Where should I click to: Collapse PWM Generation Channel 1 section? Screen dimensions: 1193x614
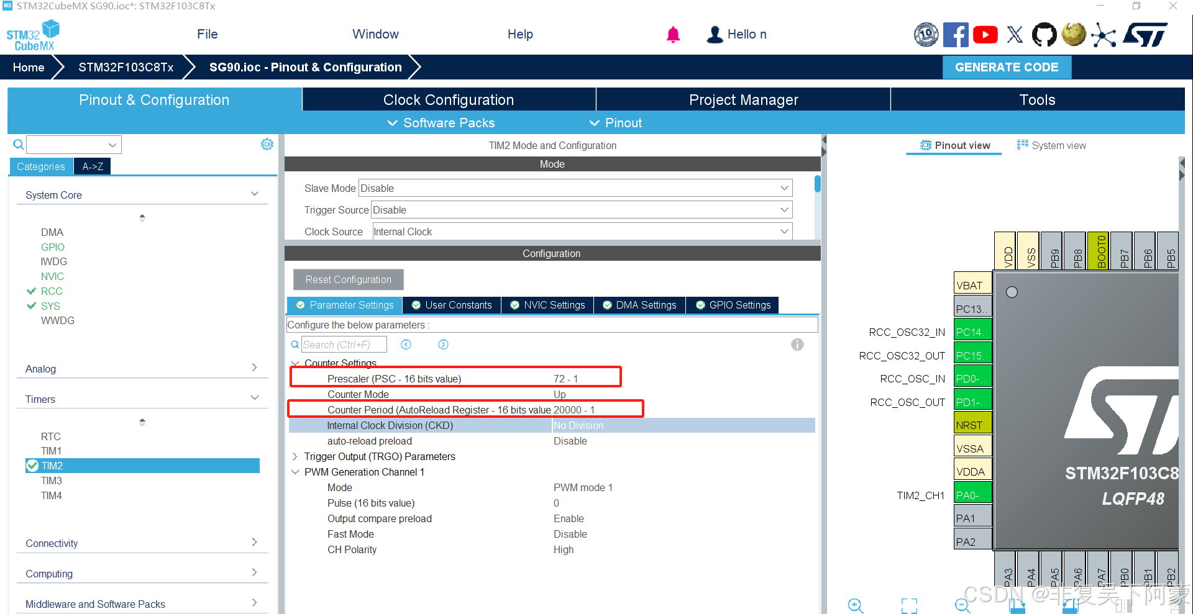pyautogui.click(x=295, y=472)
